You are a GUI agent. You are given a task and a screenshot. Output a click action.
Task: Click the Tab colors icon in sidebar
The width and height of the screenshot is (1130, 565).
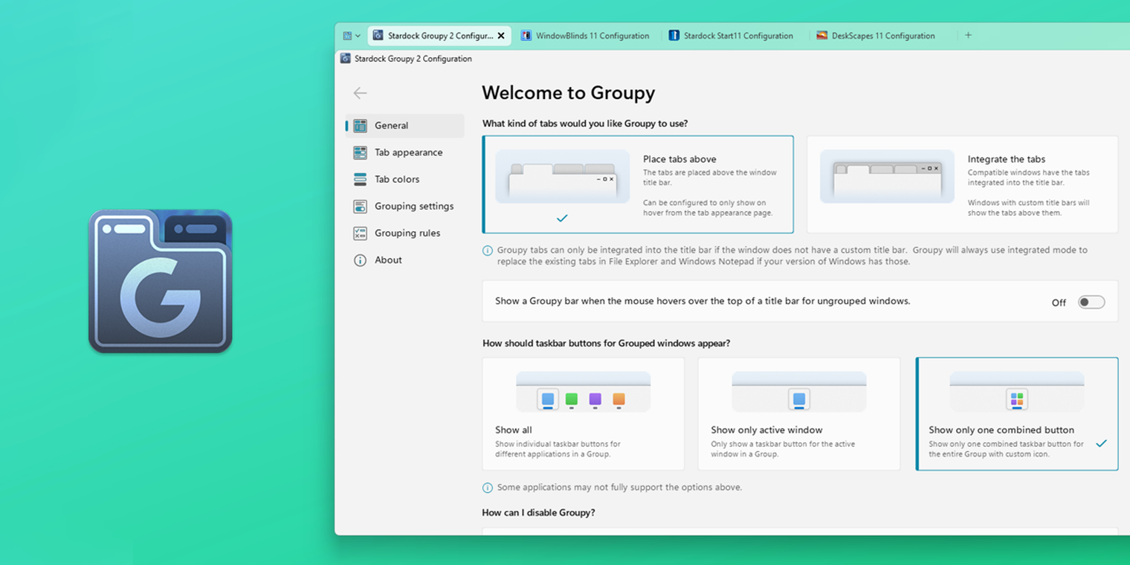pos(361,179)
